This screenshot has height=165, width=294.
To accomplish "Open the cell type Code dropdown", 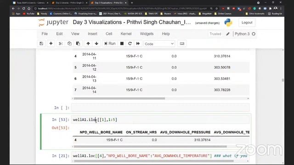I will click(159, 44).
